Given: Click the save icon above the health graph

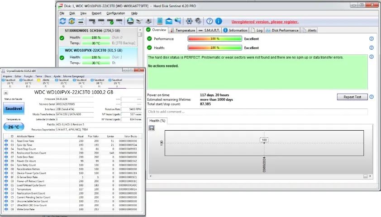Looking at the screenshot, I should point(151,128).
